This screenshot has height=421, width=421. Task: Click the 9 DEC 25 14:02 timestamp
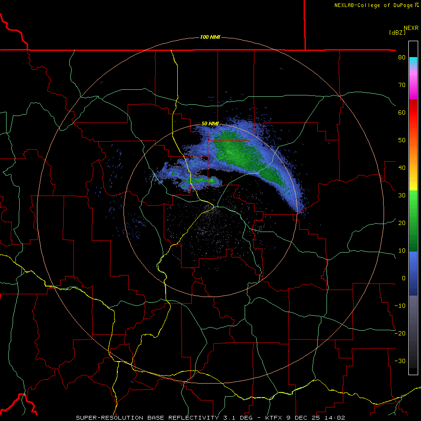click(315, 418)
